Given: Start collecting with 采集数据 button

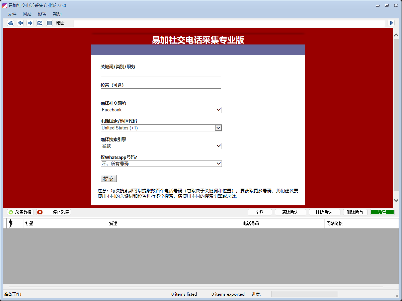Looking at the screenshot, I should pos(20,212).
